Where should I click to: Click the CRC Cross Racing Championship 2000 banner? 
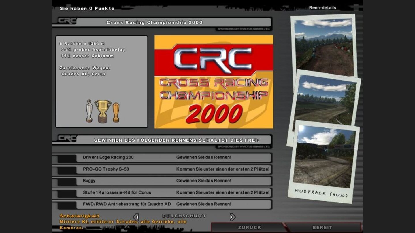(x=214, y=82)
